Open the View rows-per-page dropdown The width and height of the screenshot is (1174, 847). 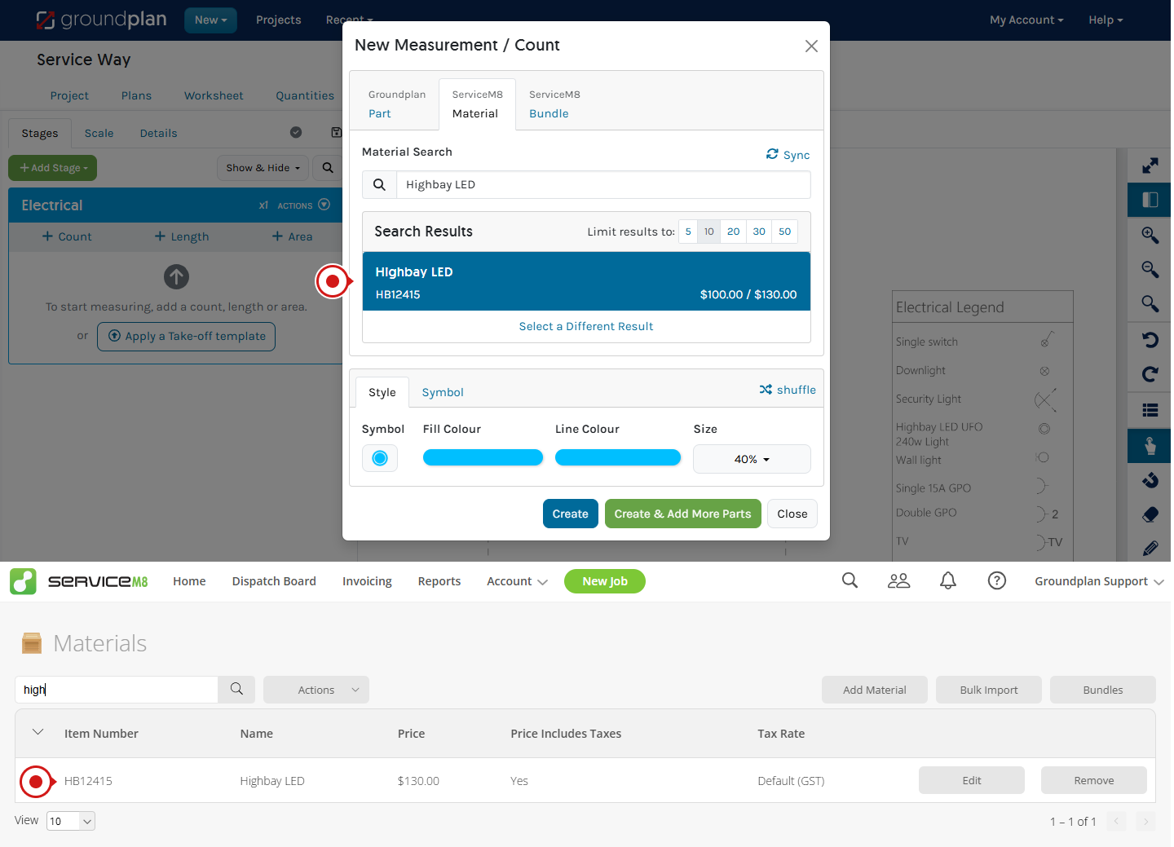coord(71,821)
